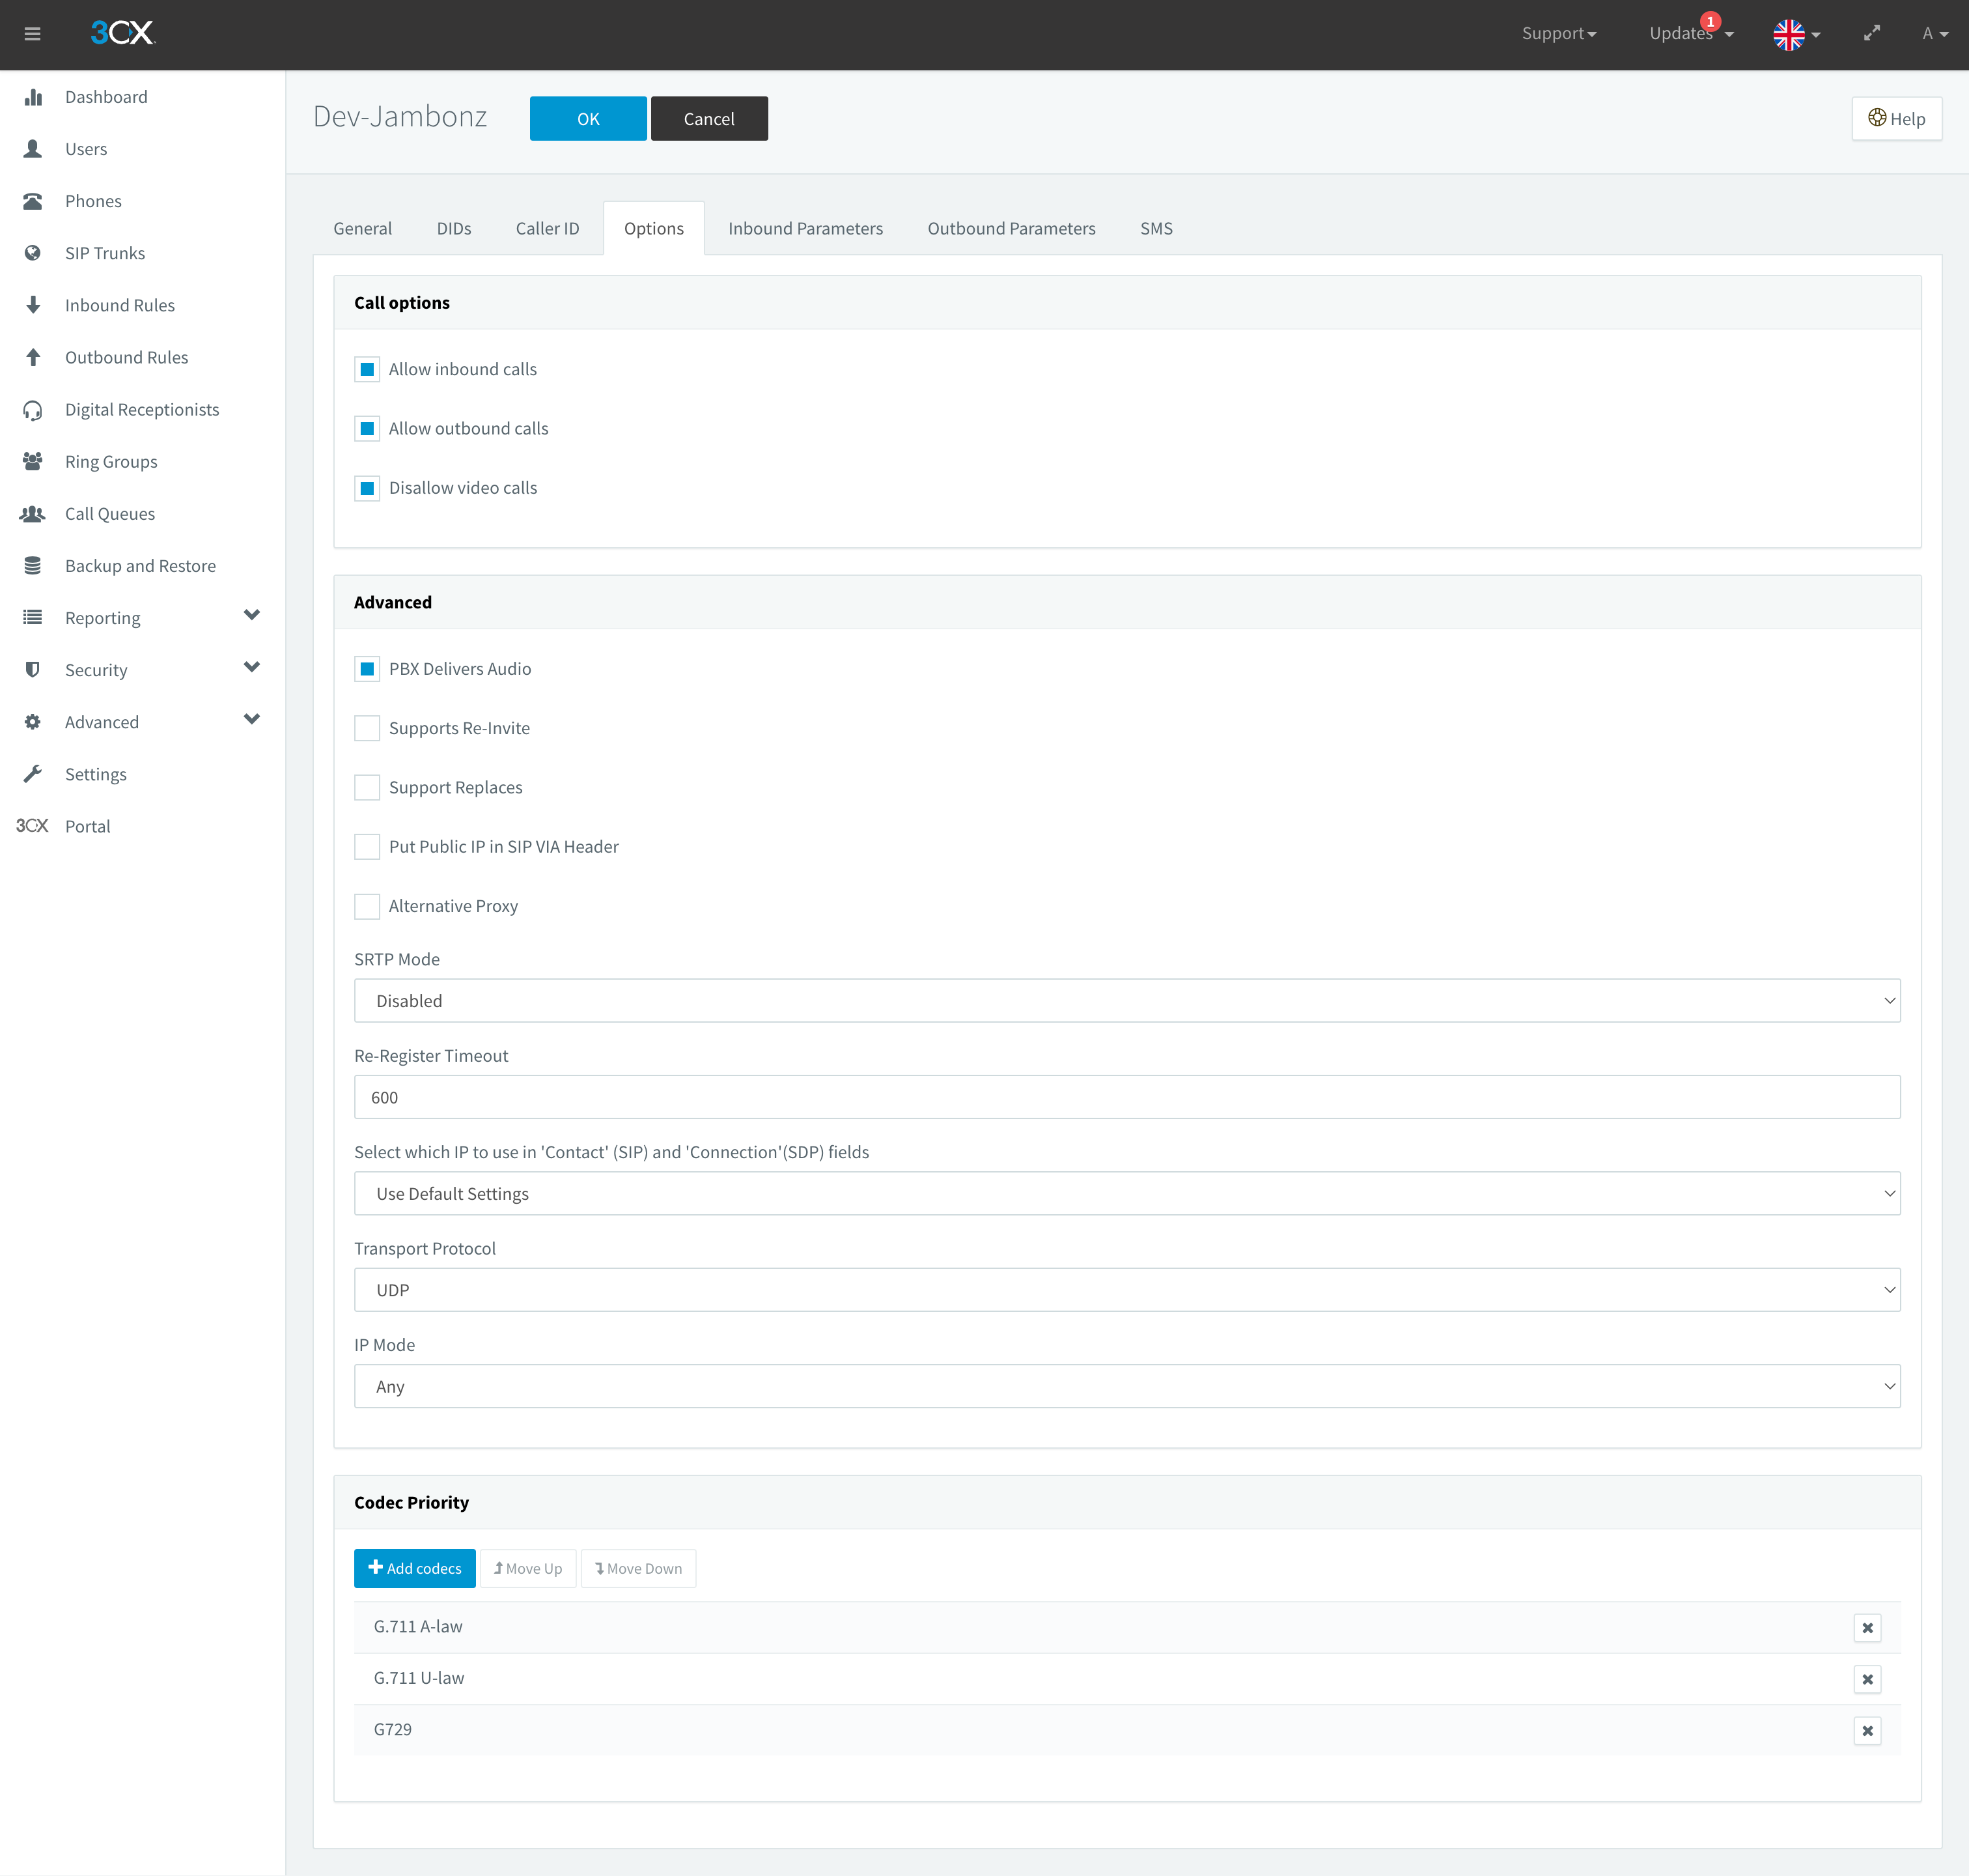This screenshot has height=1876, width=1969.
Task: Toggle fullscreen with the expand arrows icon
Action: pos(1872,33)
